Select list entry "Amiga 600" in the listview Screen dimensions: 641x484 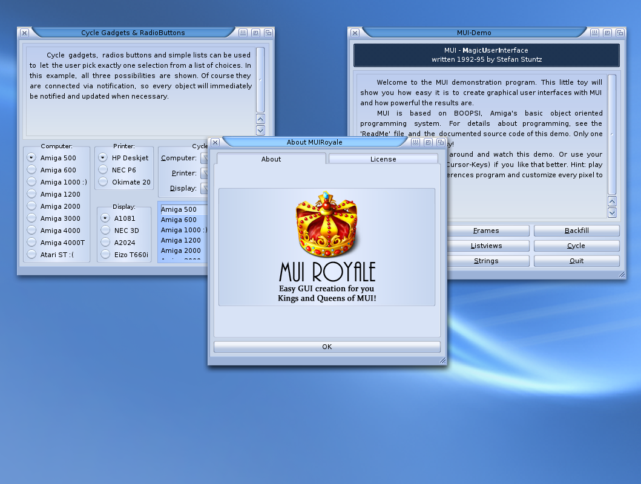[x=184, y=220]
